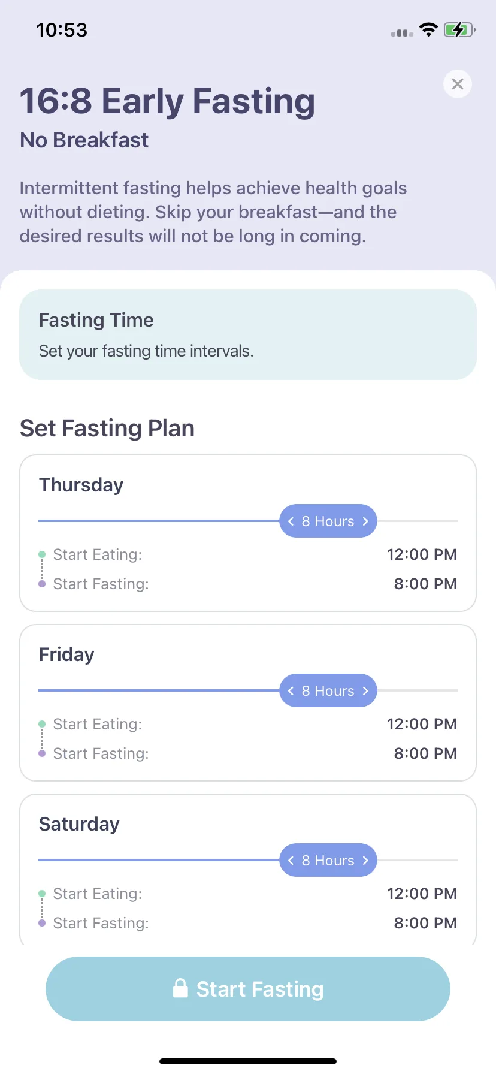
Task: Click the lock icon on Start Fasting
Action: coord(180,988)
